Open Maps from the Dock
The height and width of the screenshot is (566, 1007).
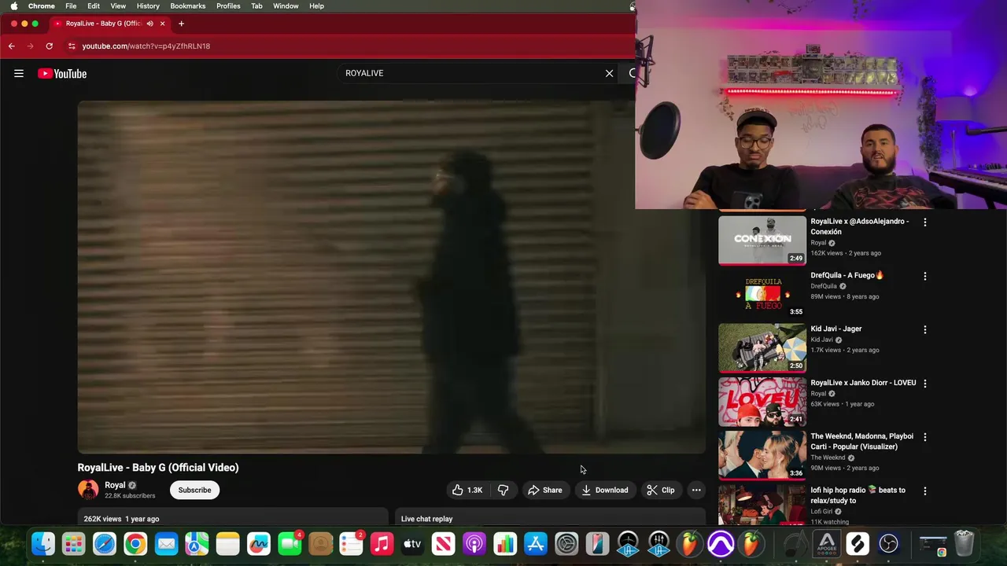[x=197, y=543]
